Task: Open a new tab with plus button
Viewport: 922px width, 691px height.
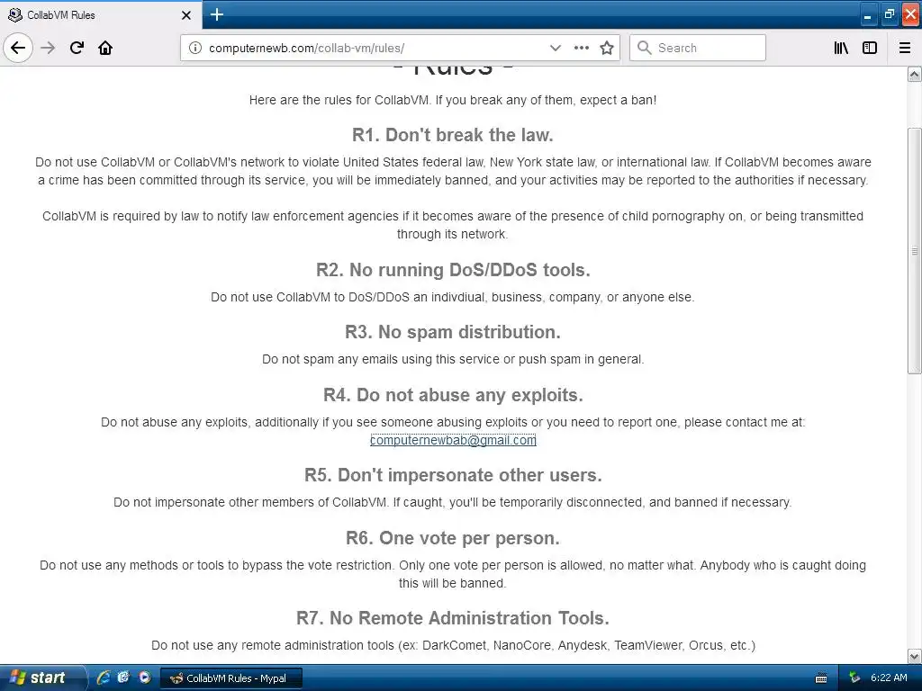Action: click(216, 14)
